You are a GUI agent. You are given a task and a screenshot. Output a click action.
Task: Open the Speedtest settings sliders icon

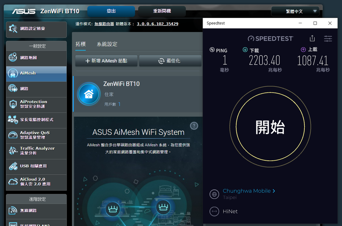pyautogui.click(x=328, y=39)
